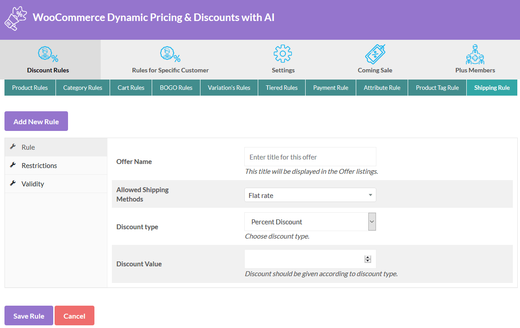Open Settings via the gear icon

283,55
